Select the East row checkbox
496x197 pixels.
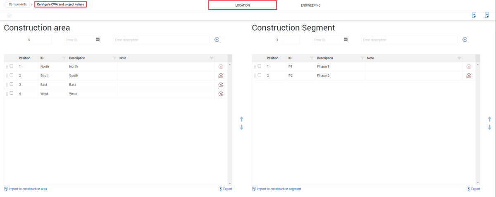pyautogui.click(x=12, y=84)
